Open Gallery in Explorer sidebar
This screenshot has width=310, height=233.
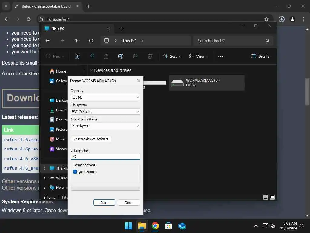pyautogui.click(x=58, y=81)
